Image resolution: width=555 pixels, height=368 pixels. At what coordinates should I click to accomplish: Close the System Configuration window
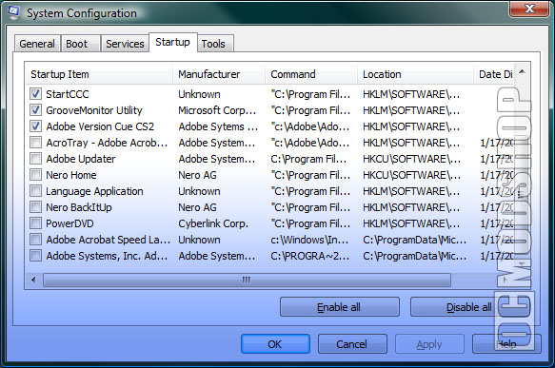point(528,9)
